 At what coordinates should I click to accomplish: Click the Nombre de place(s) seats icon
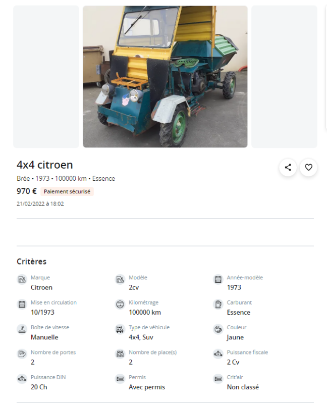[120, 354]
